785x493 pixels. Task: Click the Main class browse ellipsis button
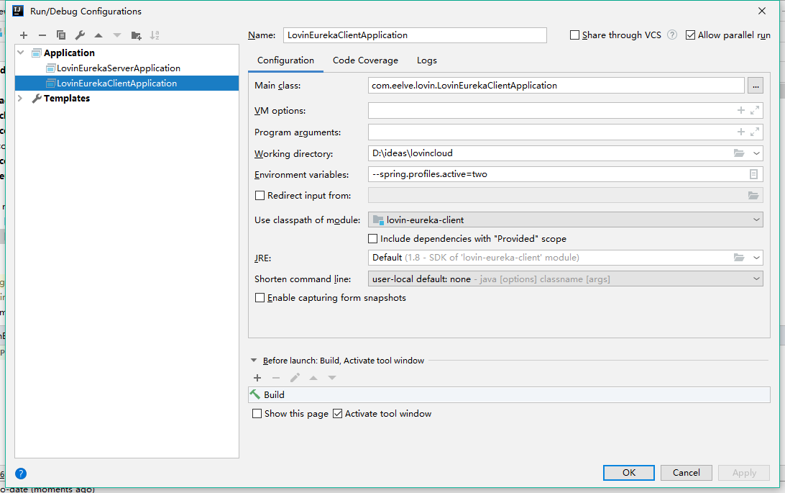tap(755, 86)
